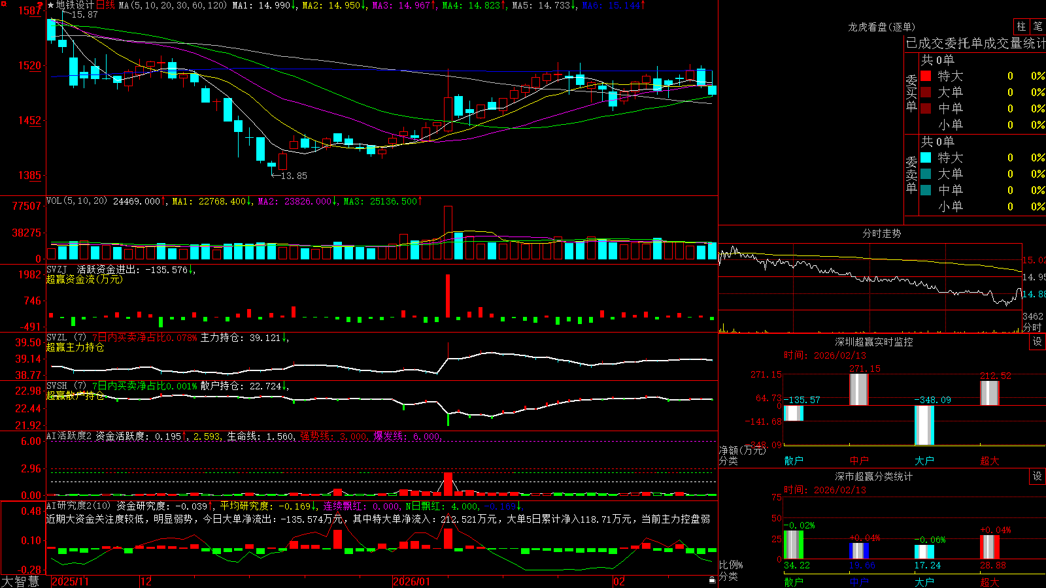Click the MA1: 14.990 value
The width and height of the screenshot is (1046, 588).
pyautogui.click(x=264, y=5)
